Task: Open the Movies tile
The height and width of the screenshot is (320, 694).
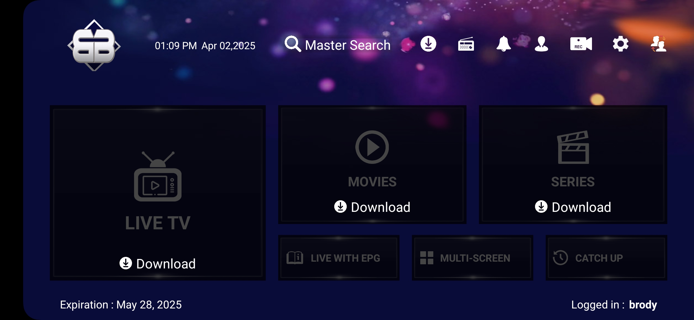Action: tap(372, 157)
